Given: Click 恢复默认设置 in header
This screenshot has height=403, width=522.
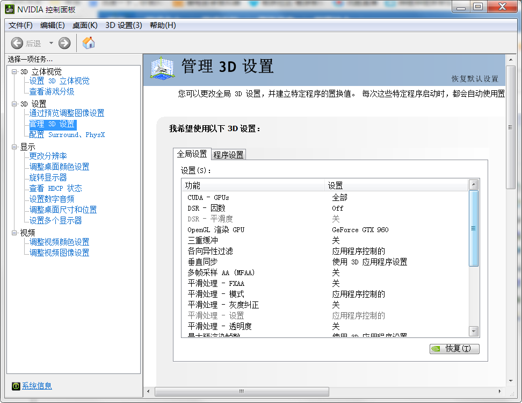Looking at the screenshot, I should [x=474, y=78].
